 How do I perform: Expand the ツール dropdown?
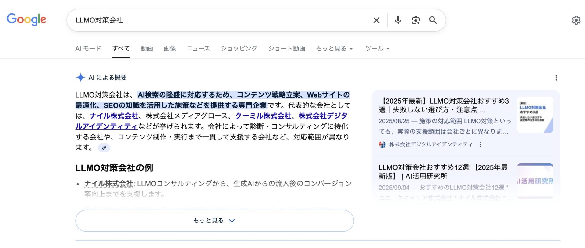point(377,49)
